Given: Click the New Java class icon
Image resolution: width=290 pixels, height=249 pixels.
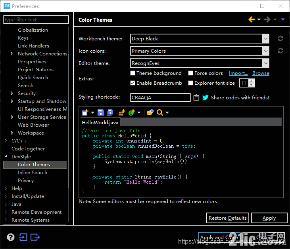Looking at the screenshot, I should [131, 112].
